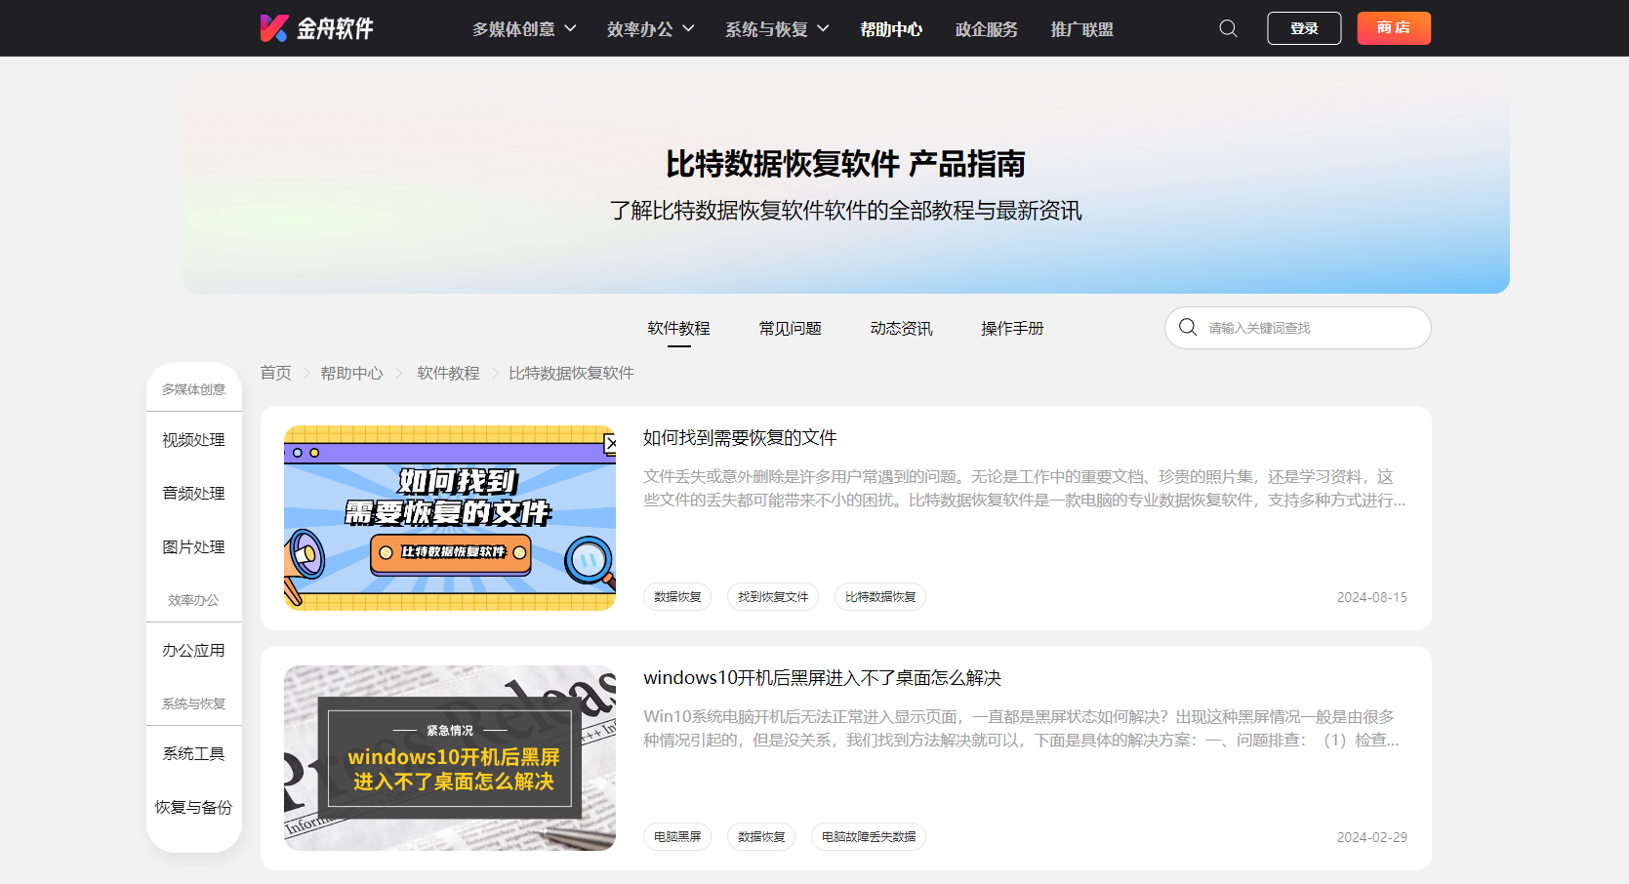
Task: Go to 帮助中心 in the breadcrumb
Action: tap(351, 373)
